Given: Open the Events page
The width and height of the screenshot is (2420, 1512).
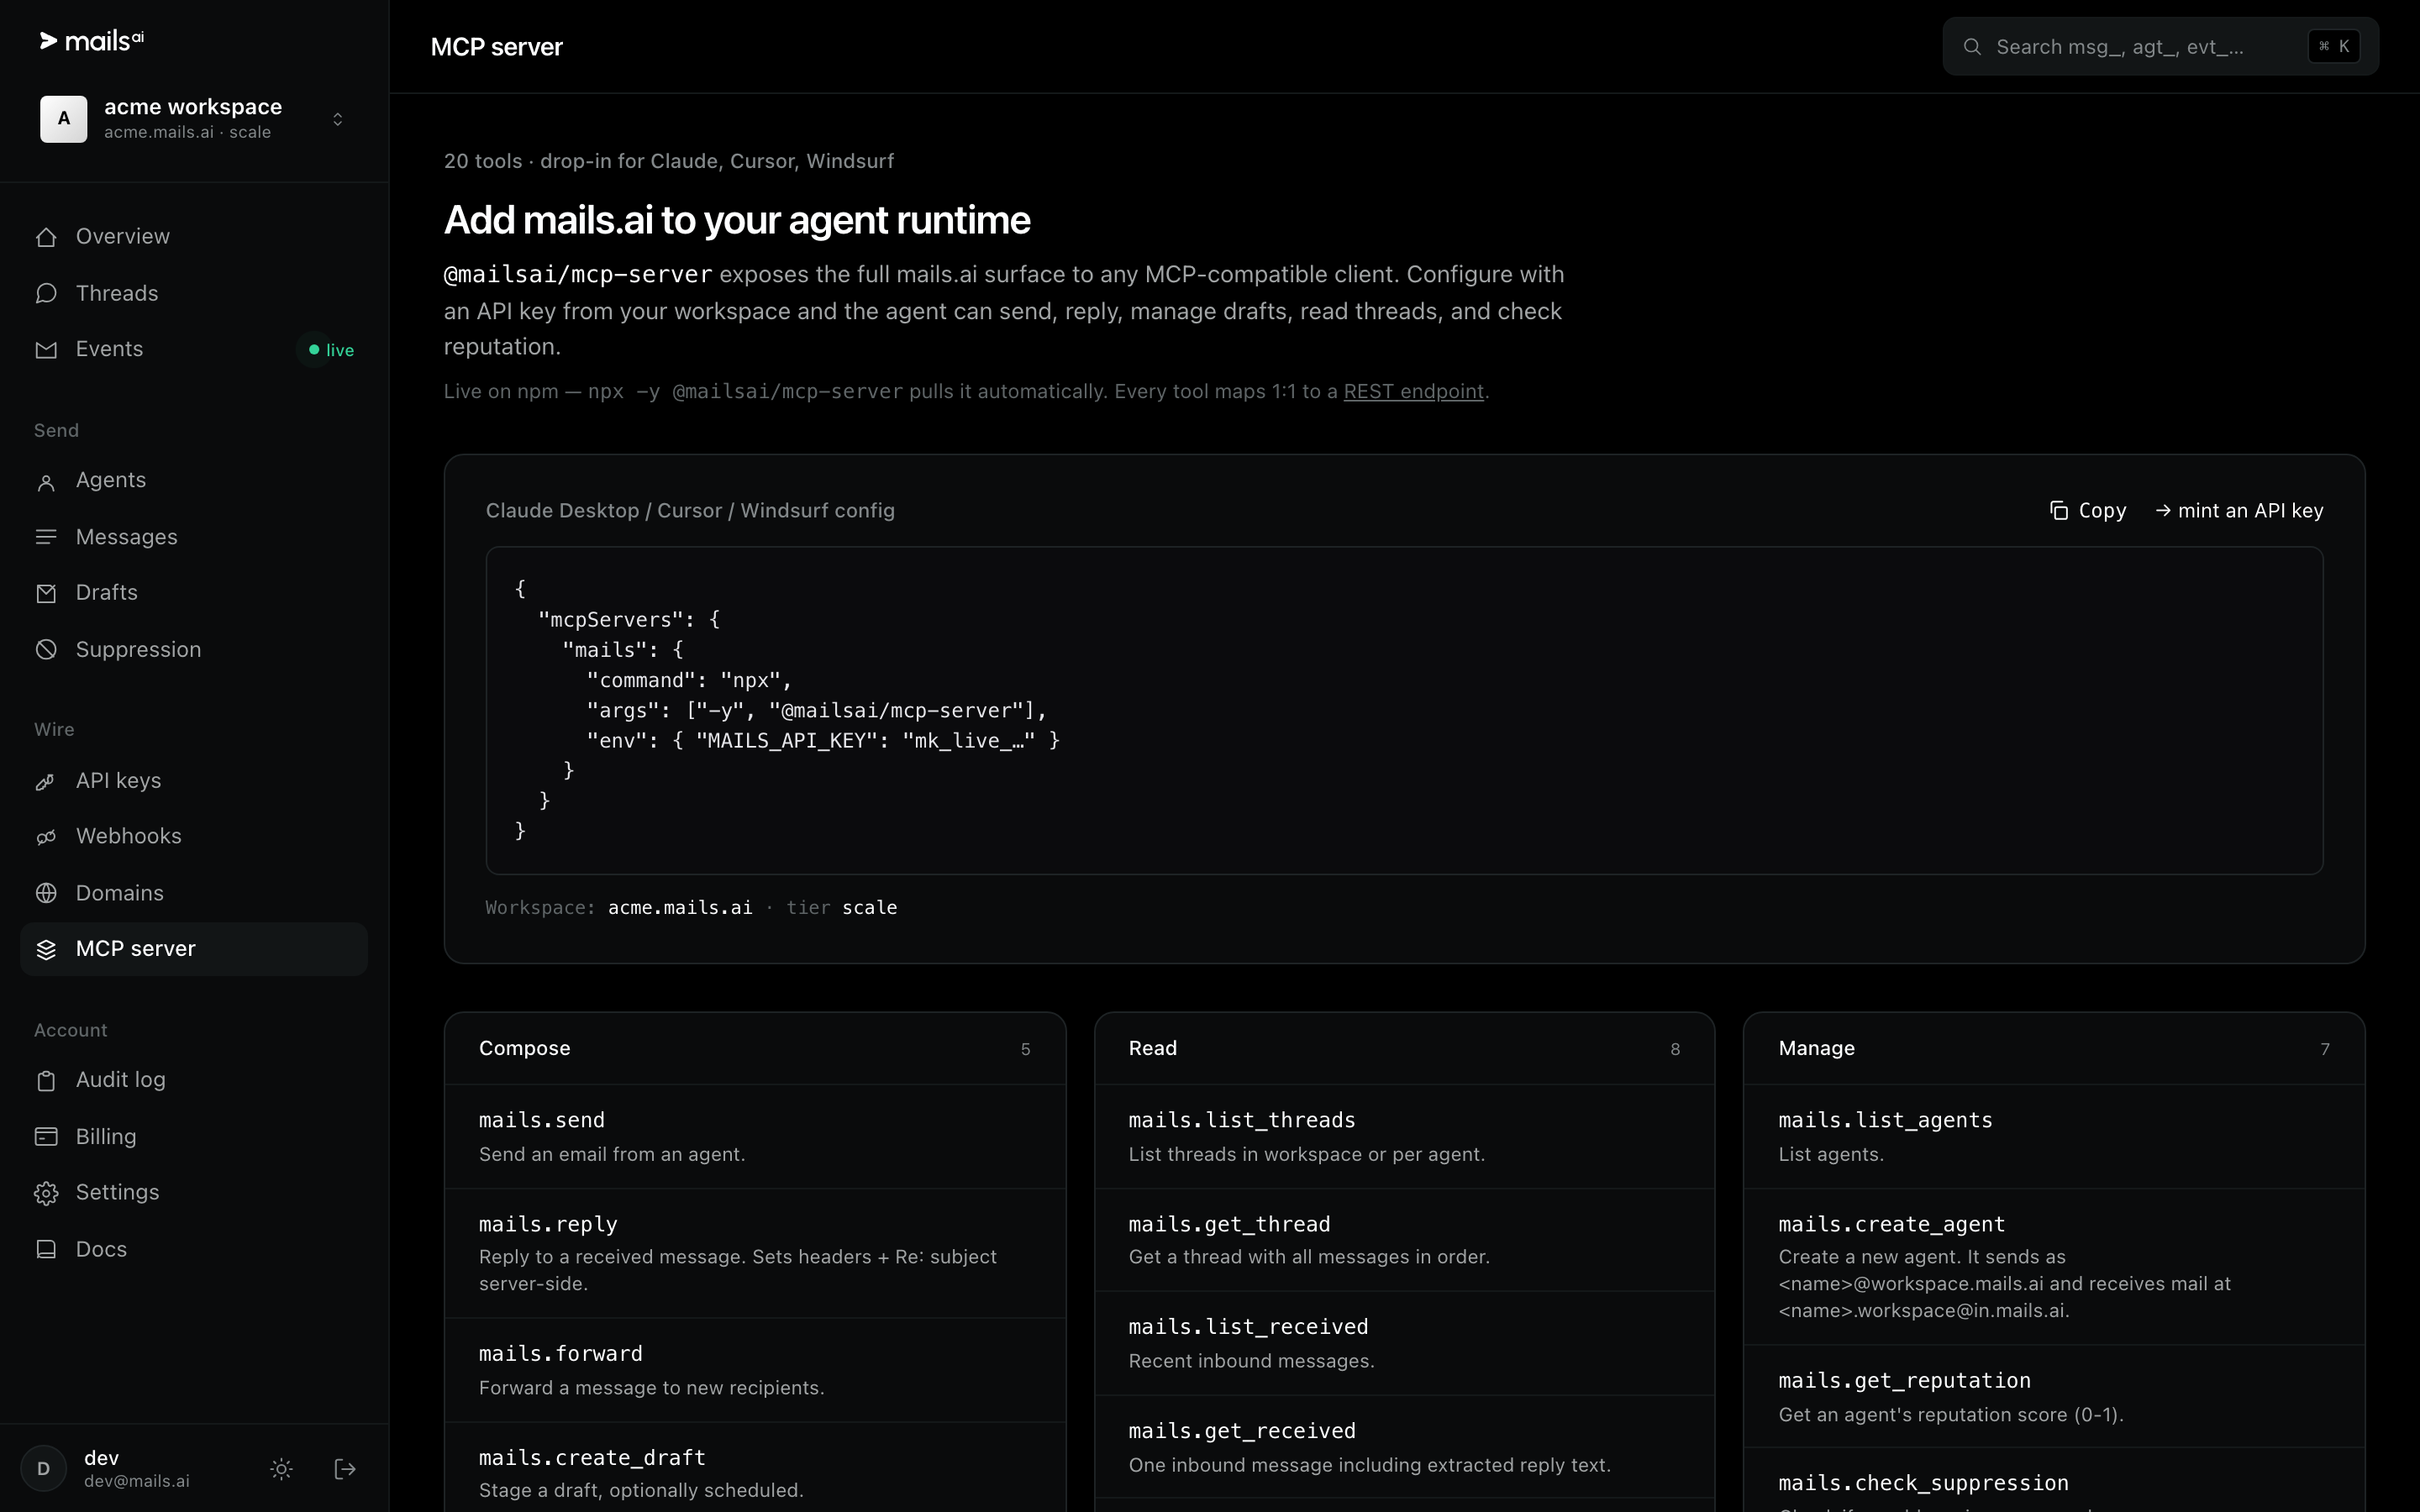Looking at the screenshot, I should (x=194, y=350).
